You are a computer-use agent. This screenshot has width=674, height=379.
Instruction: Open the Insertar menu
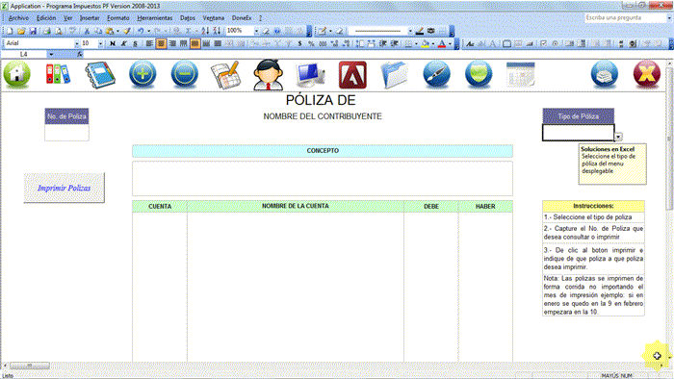90,18
